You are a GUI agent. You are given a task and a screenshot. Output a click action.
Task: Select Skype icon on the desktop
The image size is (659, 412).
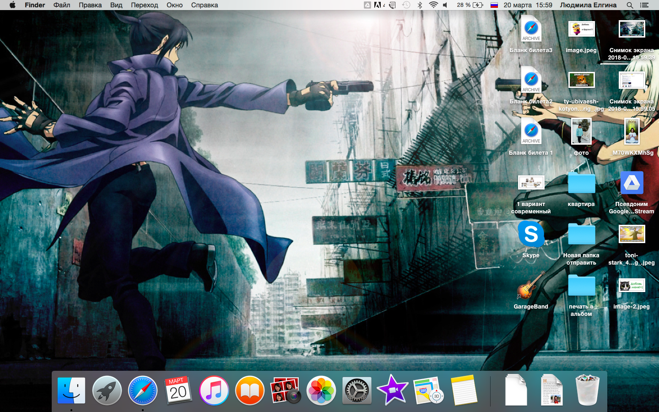pos(531,234)
